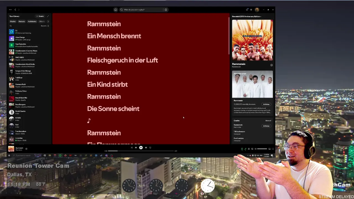Click Unfollow in the About the artist card
The image size is (354, 199).
pyautogui.click(x=266, y=104)
